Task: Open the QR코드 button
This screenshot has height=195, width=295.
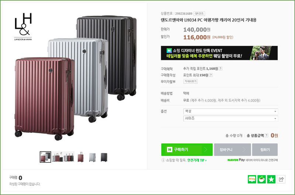Action: (x=199, y=14)
